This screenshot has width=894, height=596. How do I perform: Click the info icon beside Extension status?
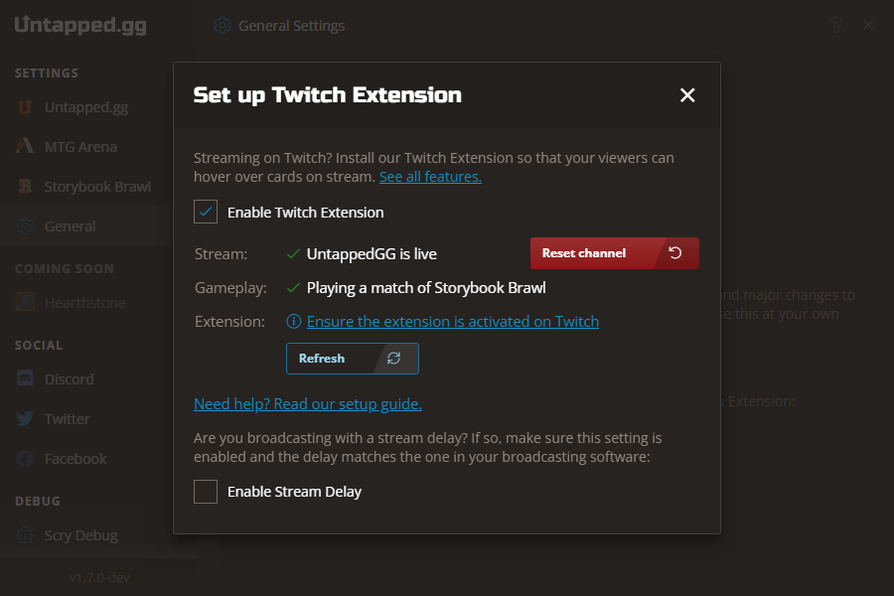pos(294,322)
